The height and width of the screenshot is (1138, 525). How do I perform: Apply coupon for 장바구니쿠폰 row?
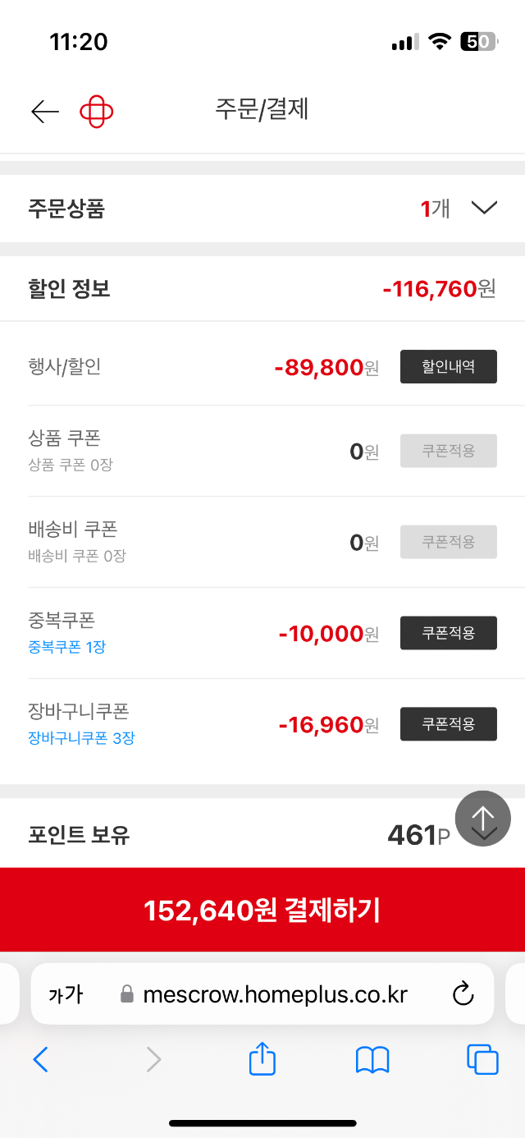coord(448,724)
